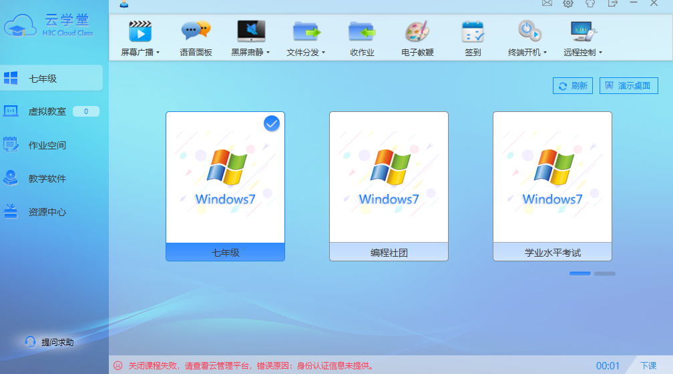Open the 收作业 collect homework icon
Screen dimensions: 673x374
(x=362, y=31)
